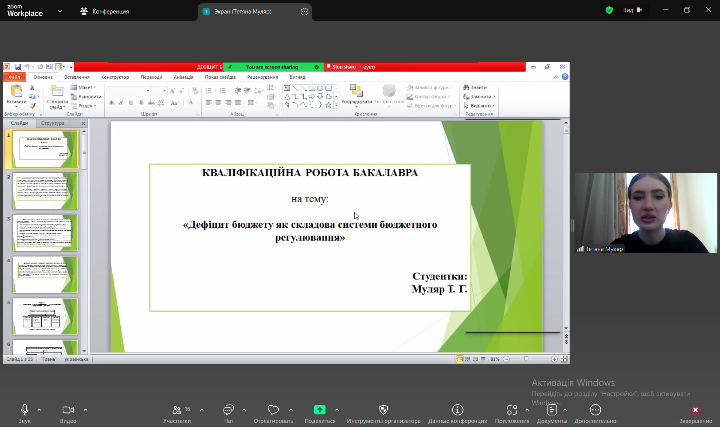Open the Показ слайдів ribbon tab
The image size is (720, 427).
pos(220,77)
